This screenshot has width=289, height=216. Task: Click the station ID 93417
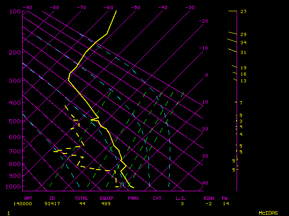(x=56, y=204)
